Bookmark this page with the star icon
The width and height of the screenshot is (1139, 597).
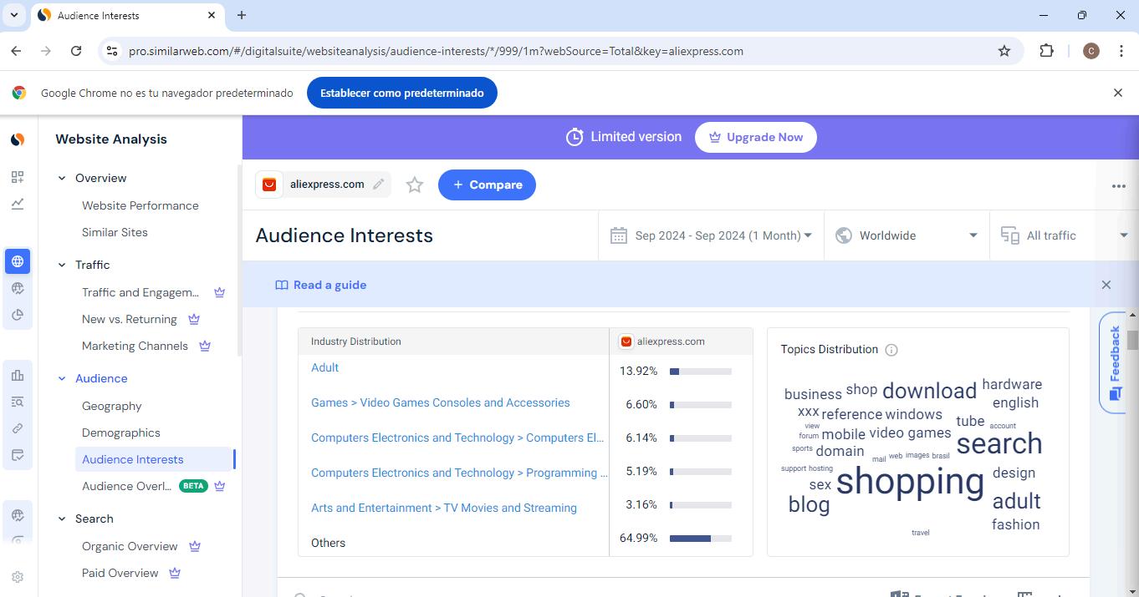point(1004,51)
